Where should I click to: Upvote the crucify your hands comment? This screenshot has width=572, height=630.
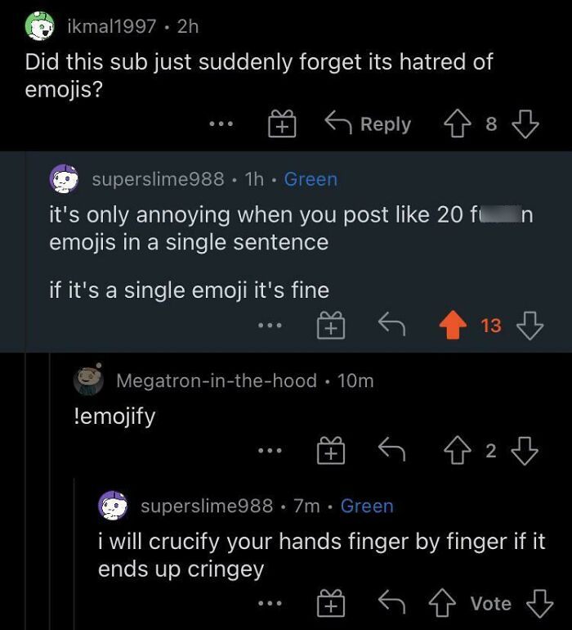coord(442,604)
